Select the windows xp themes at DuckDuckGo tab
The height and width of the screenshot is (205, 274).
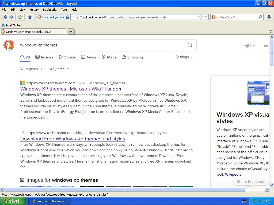point(33,31)
